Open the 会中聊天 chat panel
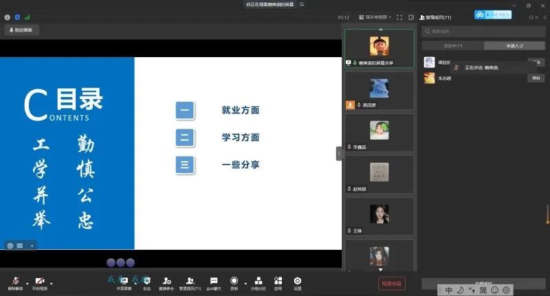The height and width of the screenshot is (296, 550). [x=214, y=282]
